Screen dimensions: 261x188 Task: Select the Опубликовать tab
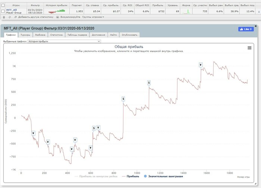129,35
